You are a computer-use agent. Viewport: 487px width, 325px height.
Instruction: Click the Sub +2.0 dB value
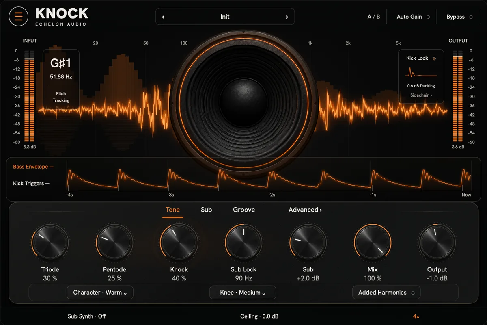tap(308, 278)
